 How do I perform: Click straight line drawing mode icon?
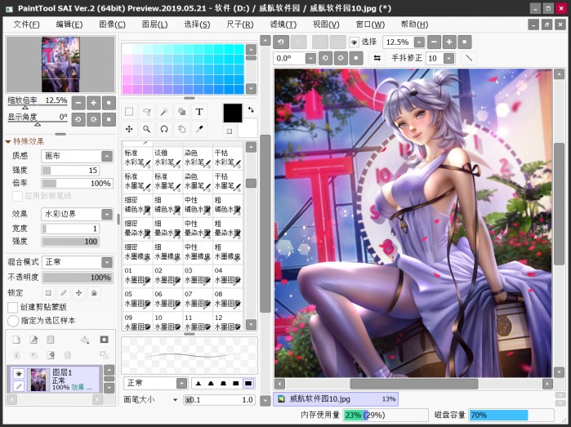coord(469,58)
